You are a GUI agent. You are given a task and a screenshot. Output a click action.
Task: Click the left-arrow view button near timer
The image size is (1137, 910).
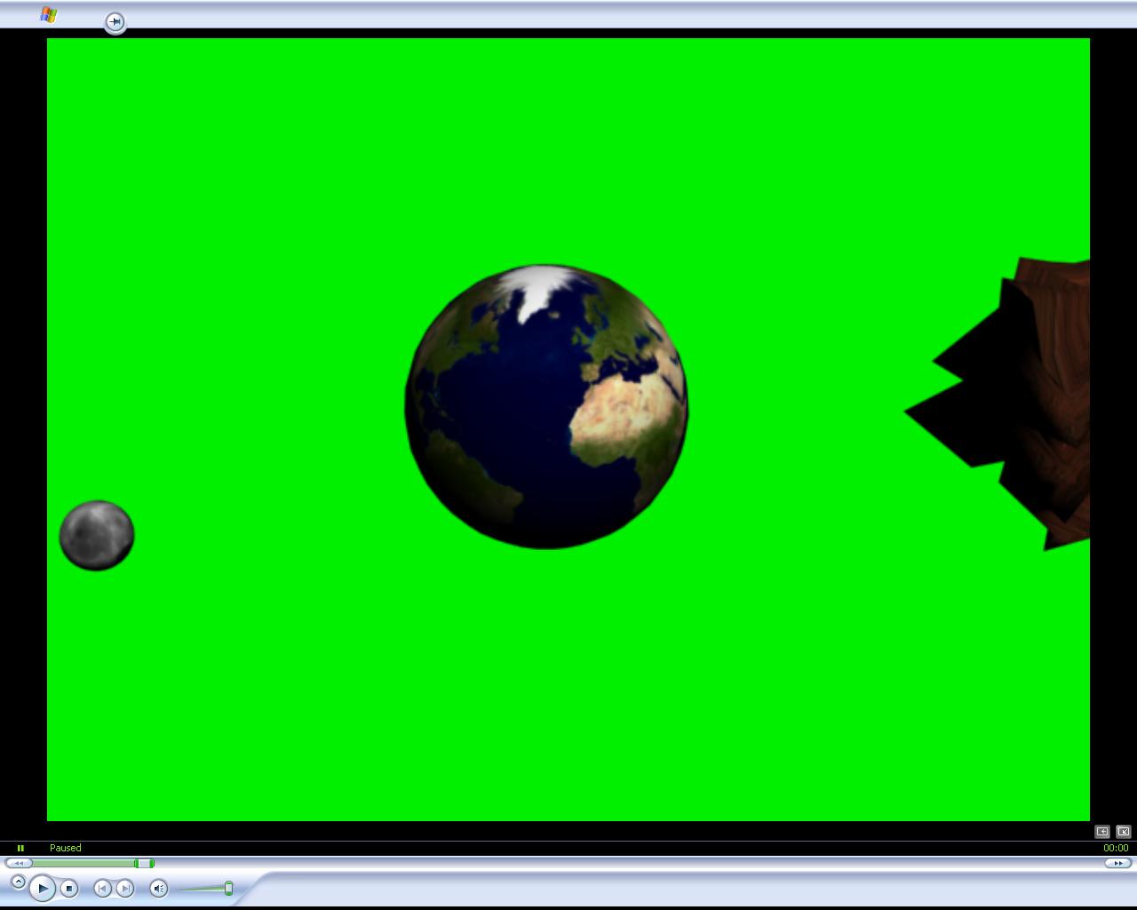coord(1102,831)
